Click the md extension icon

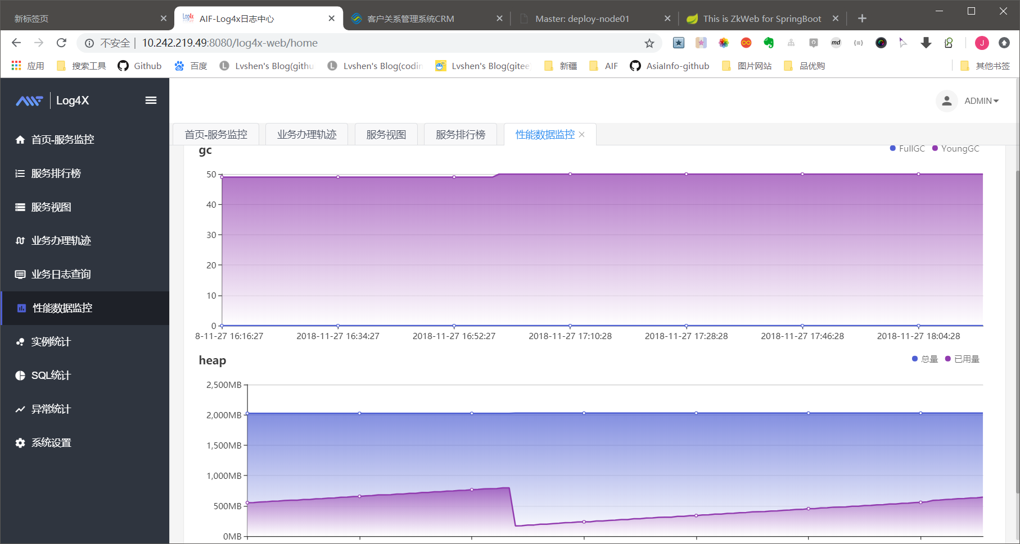(x=836, y=43)
